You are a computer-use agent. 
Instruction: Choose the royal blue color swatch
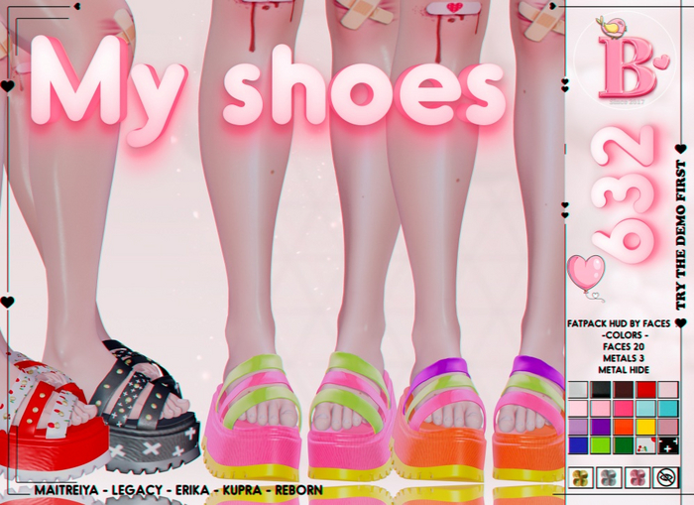click(578, 445)
